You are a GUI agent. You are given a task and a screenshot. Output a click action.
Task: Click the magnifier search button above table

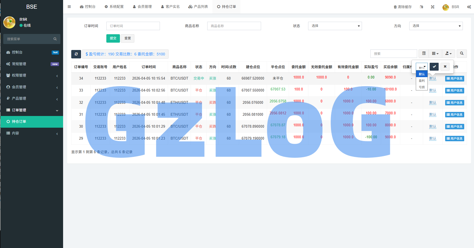click(x=461, y=54)
